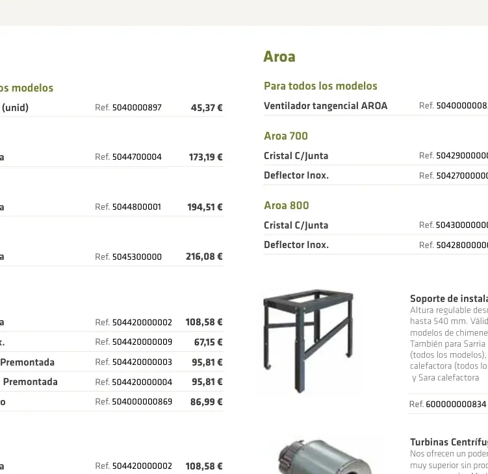
Task: Click reference 5044700004
Action: (136, 157)
